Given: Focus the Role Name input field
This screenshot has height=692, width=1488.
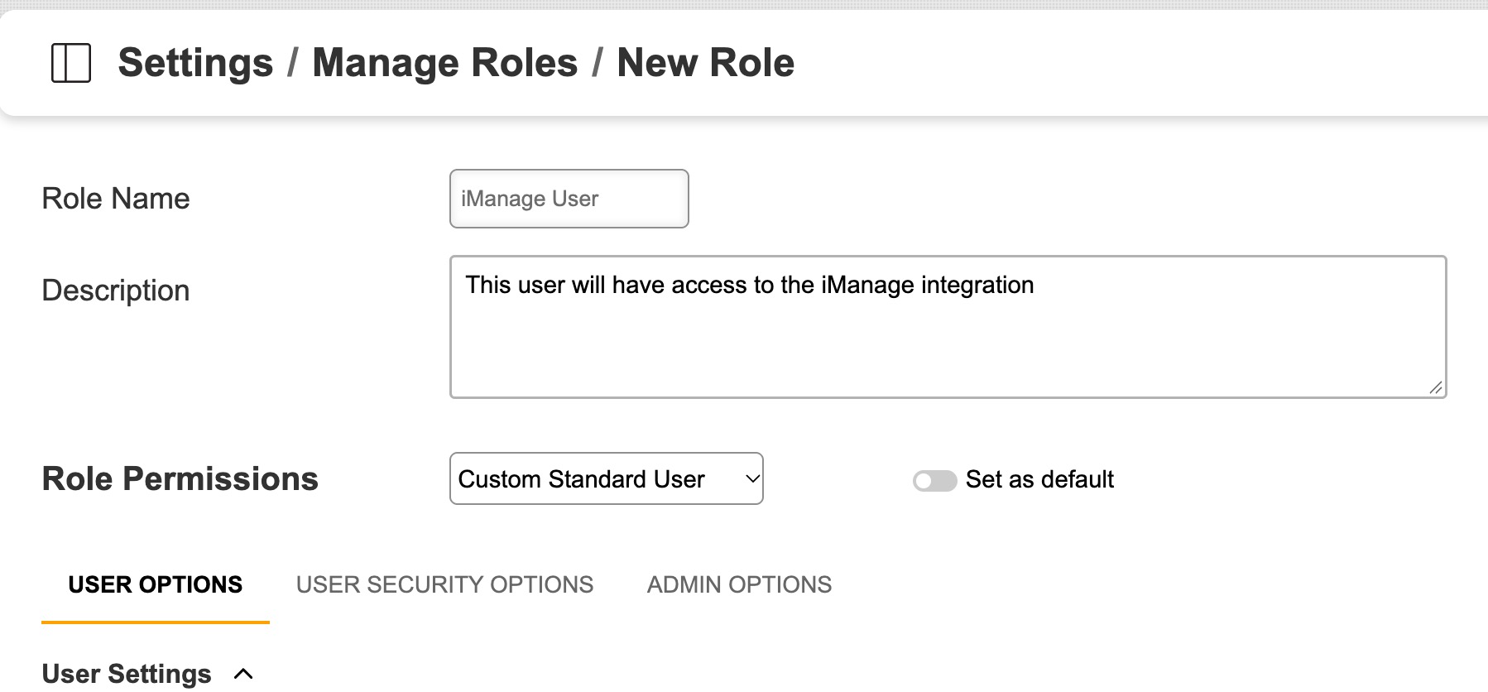Looking at the screenshot, I should click(x=569, y=199).
